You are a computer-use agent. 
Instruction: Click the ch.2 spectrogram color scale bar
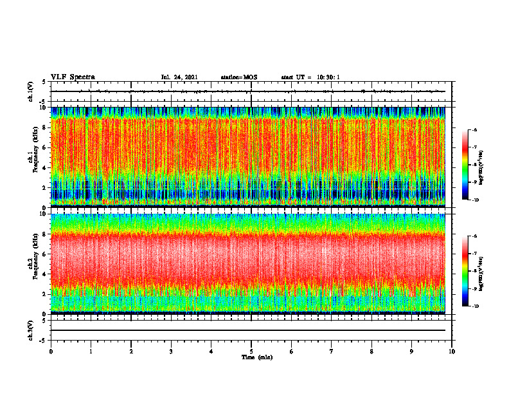coord(465,271)
